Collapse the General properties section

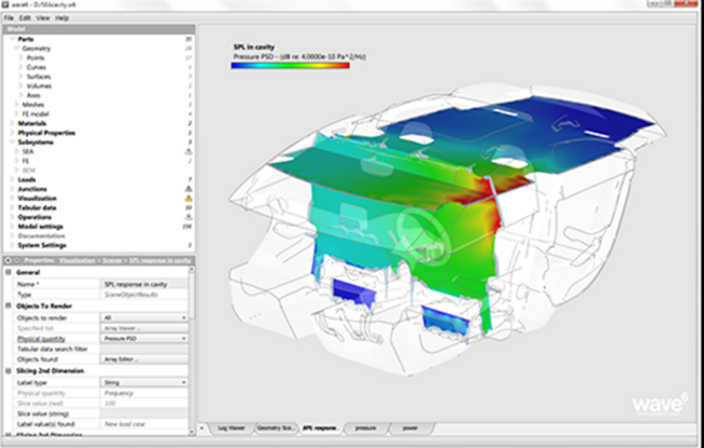pyautogui.click(x=8, y=272)
